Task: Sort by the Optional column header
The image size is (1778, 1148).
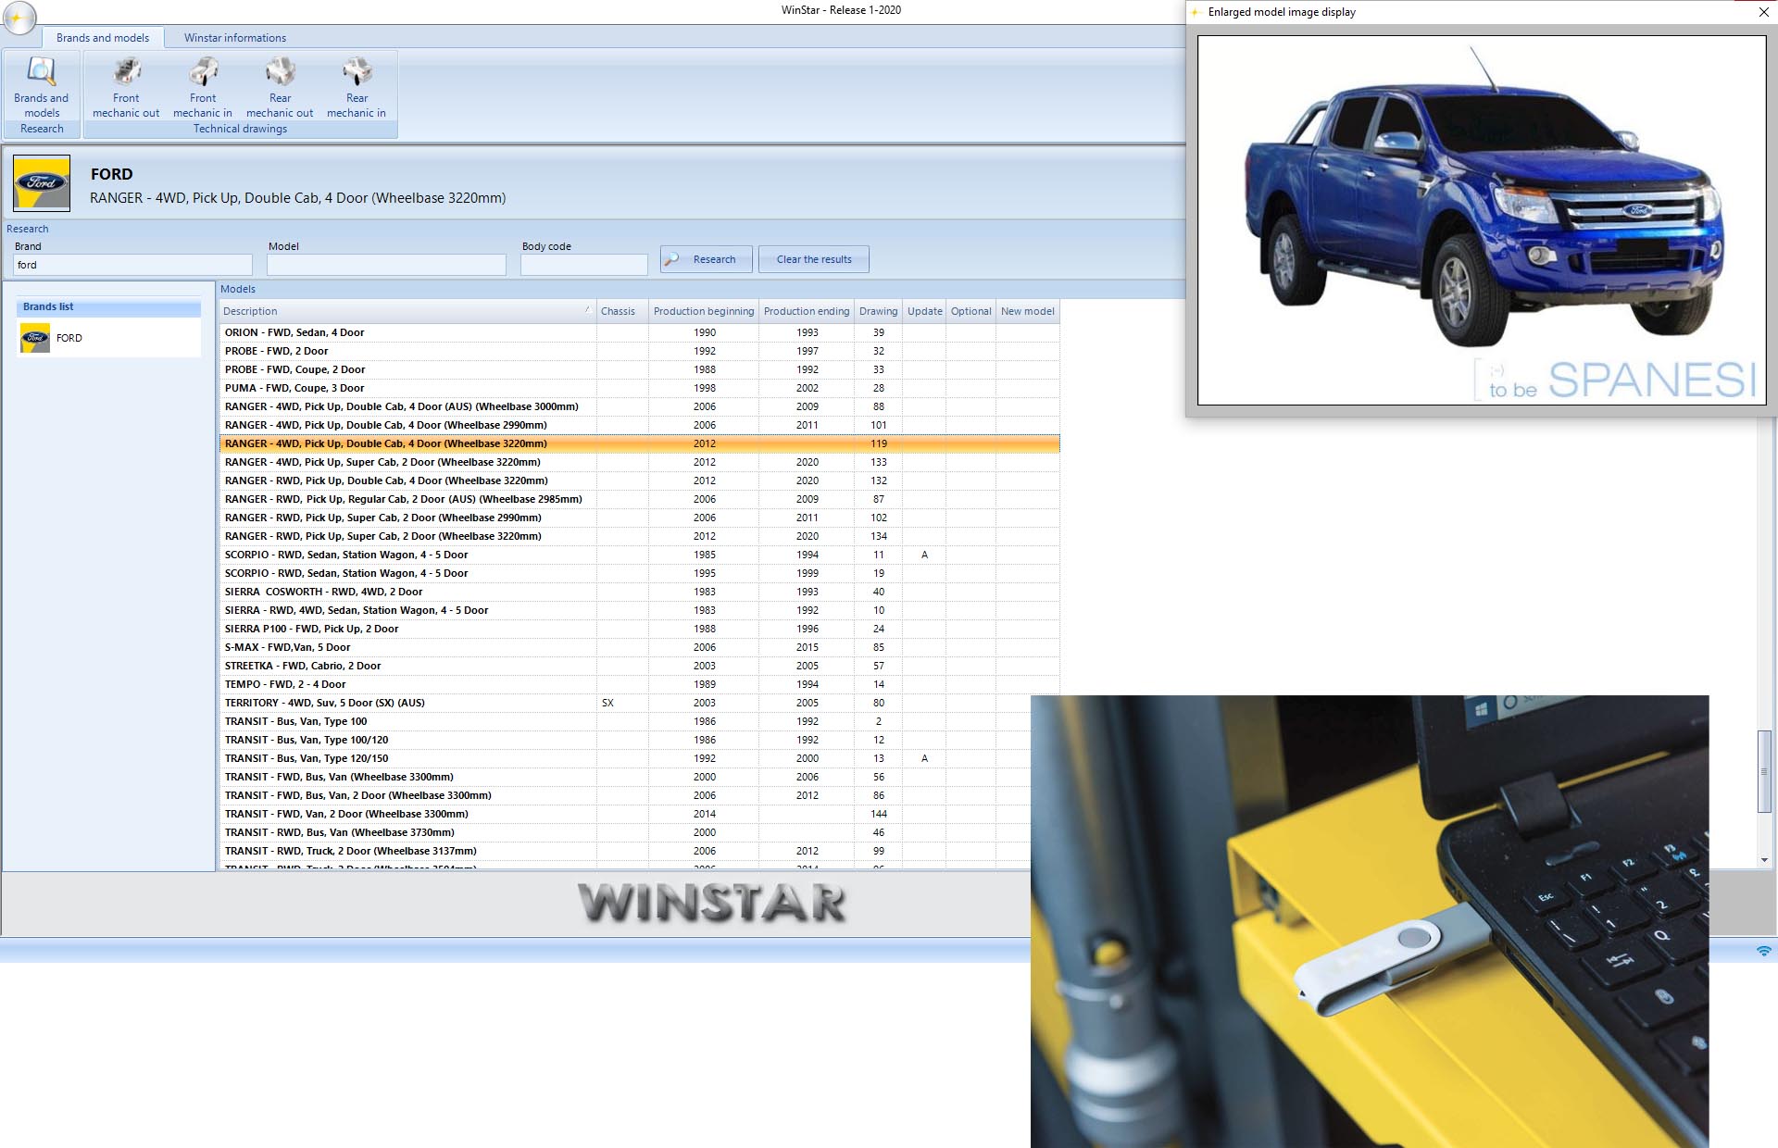Action: [x=970, y=311]
